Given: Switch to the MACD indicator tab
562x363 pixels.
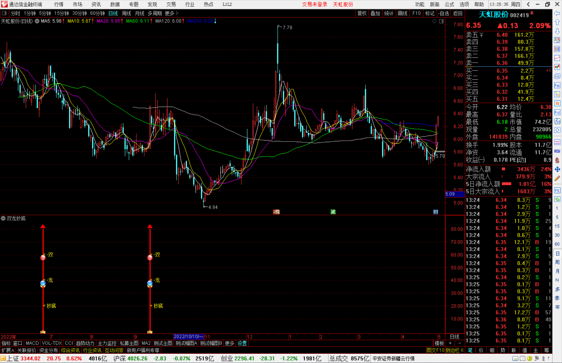Looking at the screenshot, I should [32, 343].
